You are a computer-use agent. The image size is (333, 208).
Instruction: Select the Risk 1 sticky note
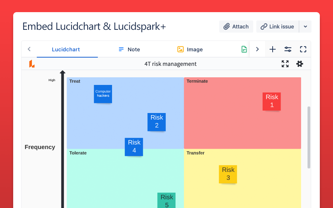point(272,102)
